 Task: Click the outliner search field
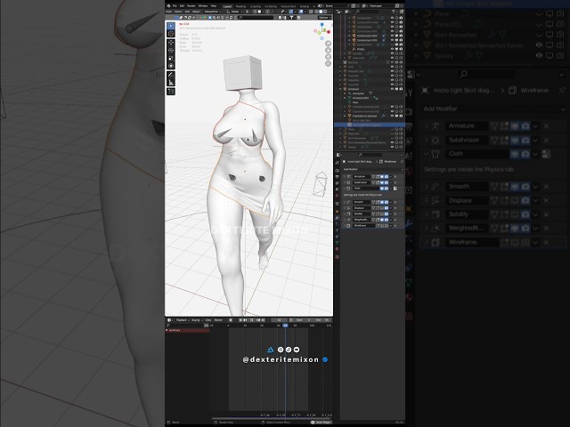(x=368, y=12)
